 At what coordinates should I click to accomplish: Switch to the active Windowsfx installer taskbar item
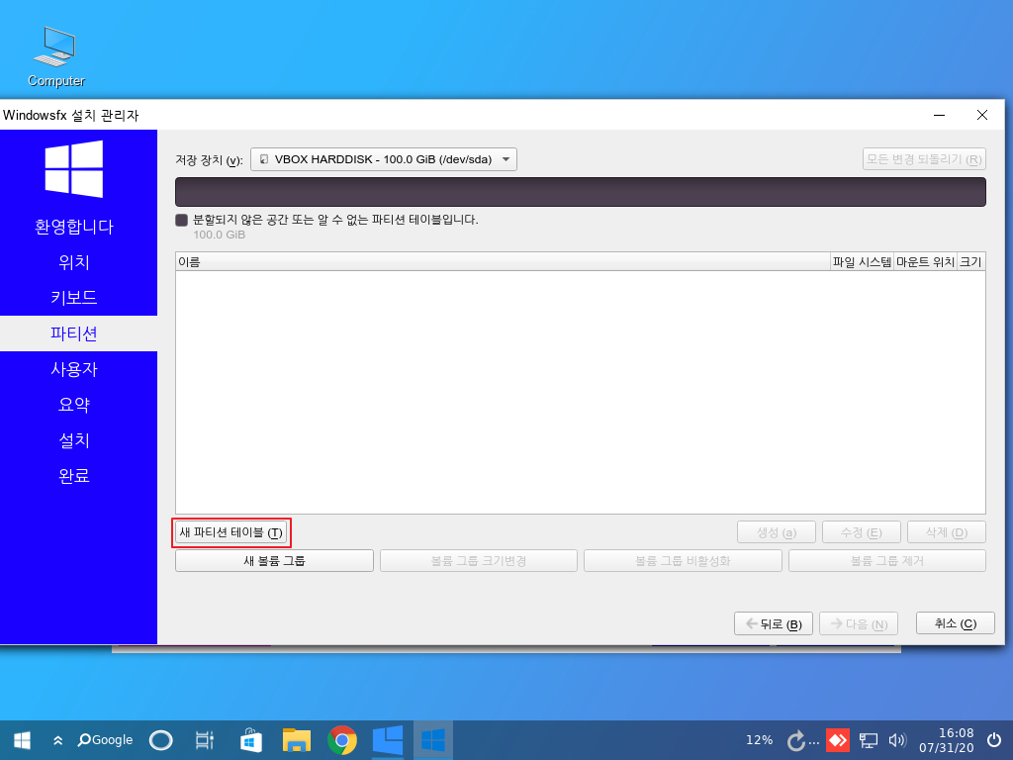click(x=433, y=740)
